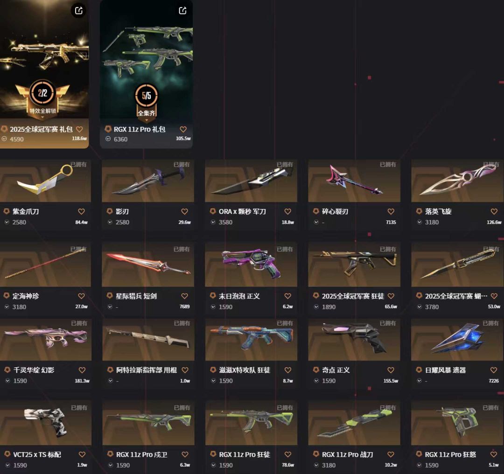Click the 2/2 progress ring badge

coord(43,93)
